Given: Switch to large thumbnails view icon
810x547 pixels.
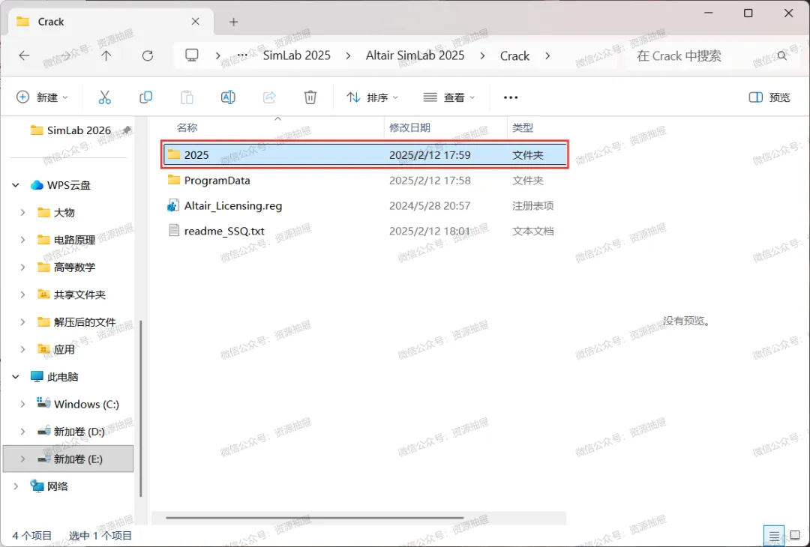Looking at the screenshot, I should [794, 537].
